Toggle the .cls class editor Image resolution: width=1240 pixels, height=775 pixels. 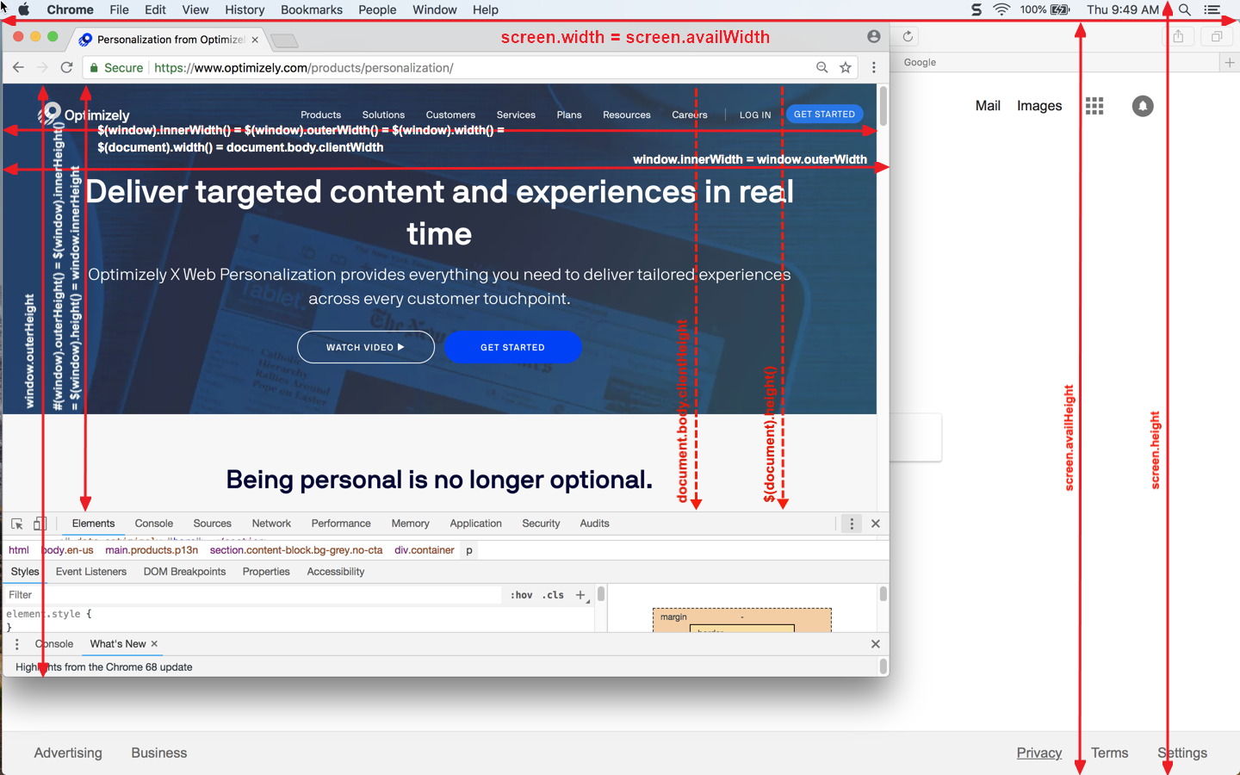click(554, 595)
